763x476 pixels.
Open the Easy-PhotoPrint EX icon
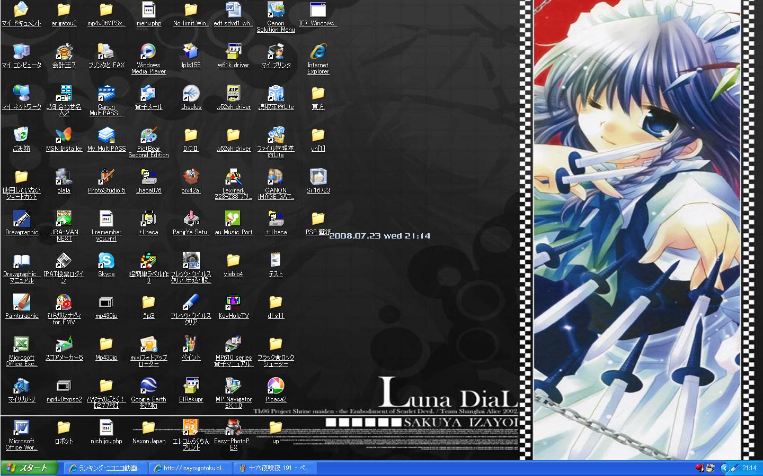tap(233, 427)
